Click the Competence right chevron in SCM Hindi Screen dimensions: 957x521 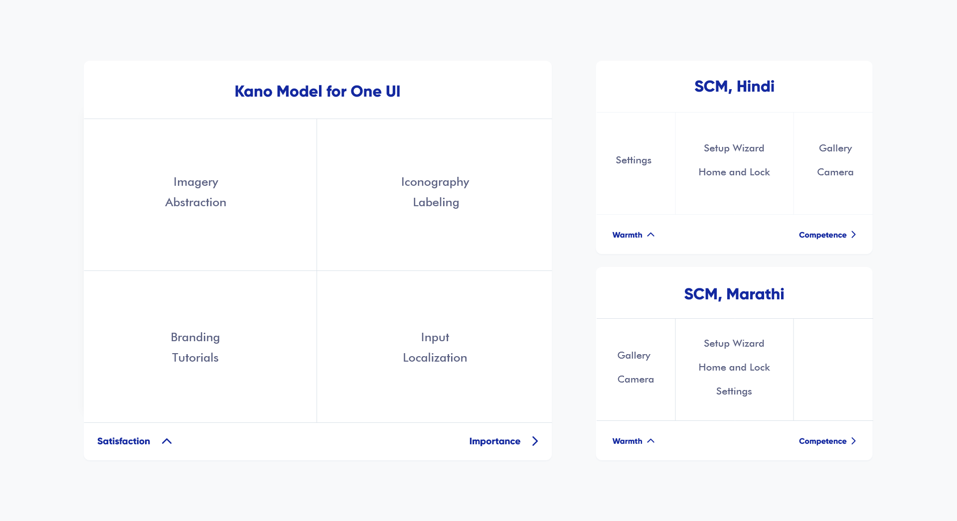pyautogui.click(x=854, y=235)
